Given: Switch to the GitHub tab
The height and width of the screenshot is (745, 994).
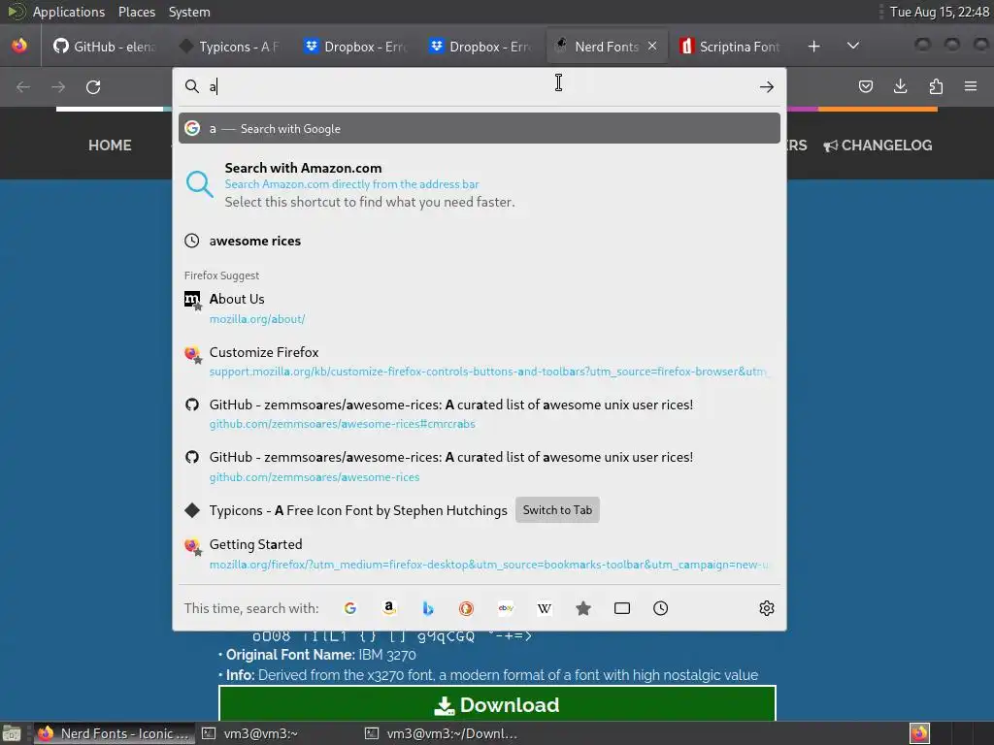Looking at the screenshot, I should 105,47.
